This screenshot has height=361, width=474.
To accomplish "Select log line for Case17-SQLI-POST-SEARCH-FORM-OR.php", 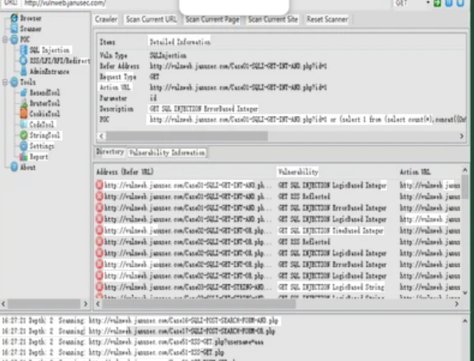I will 139,331.
